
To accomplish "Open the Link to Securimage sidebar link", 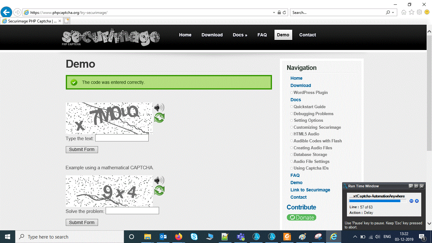I will point(310,190).
